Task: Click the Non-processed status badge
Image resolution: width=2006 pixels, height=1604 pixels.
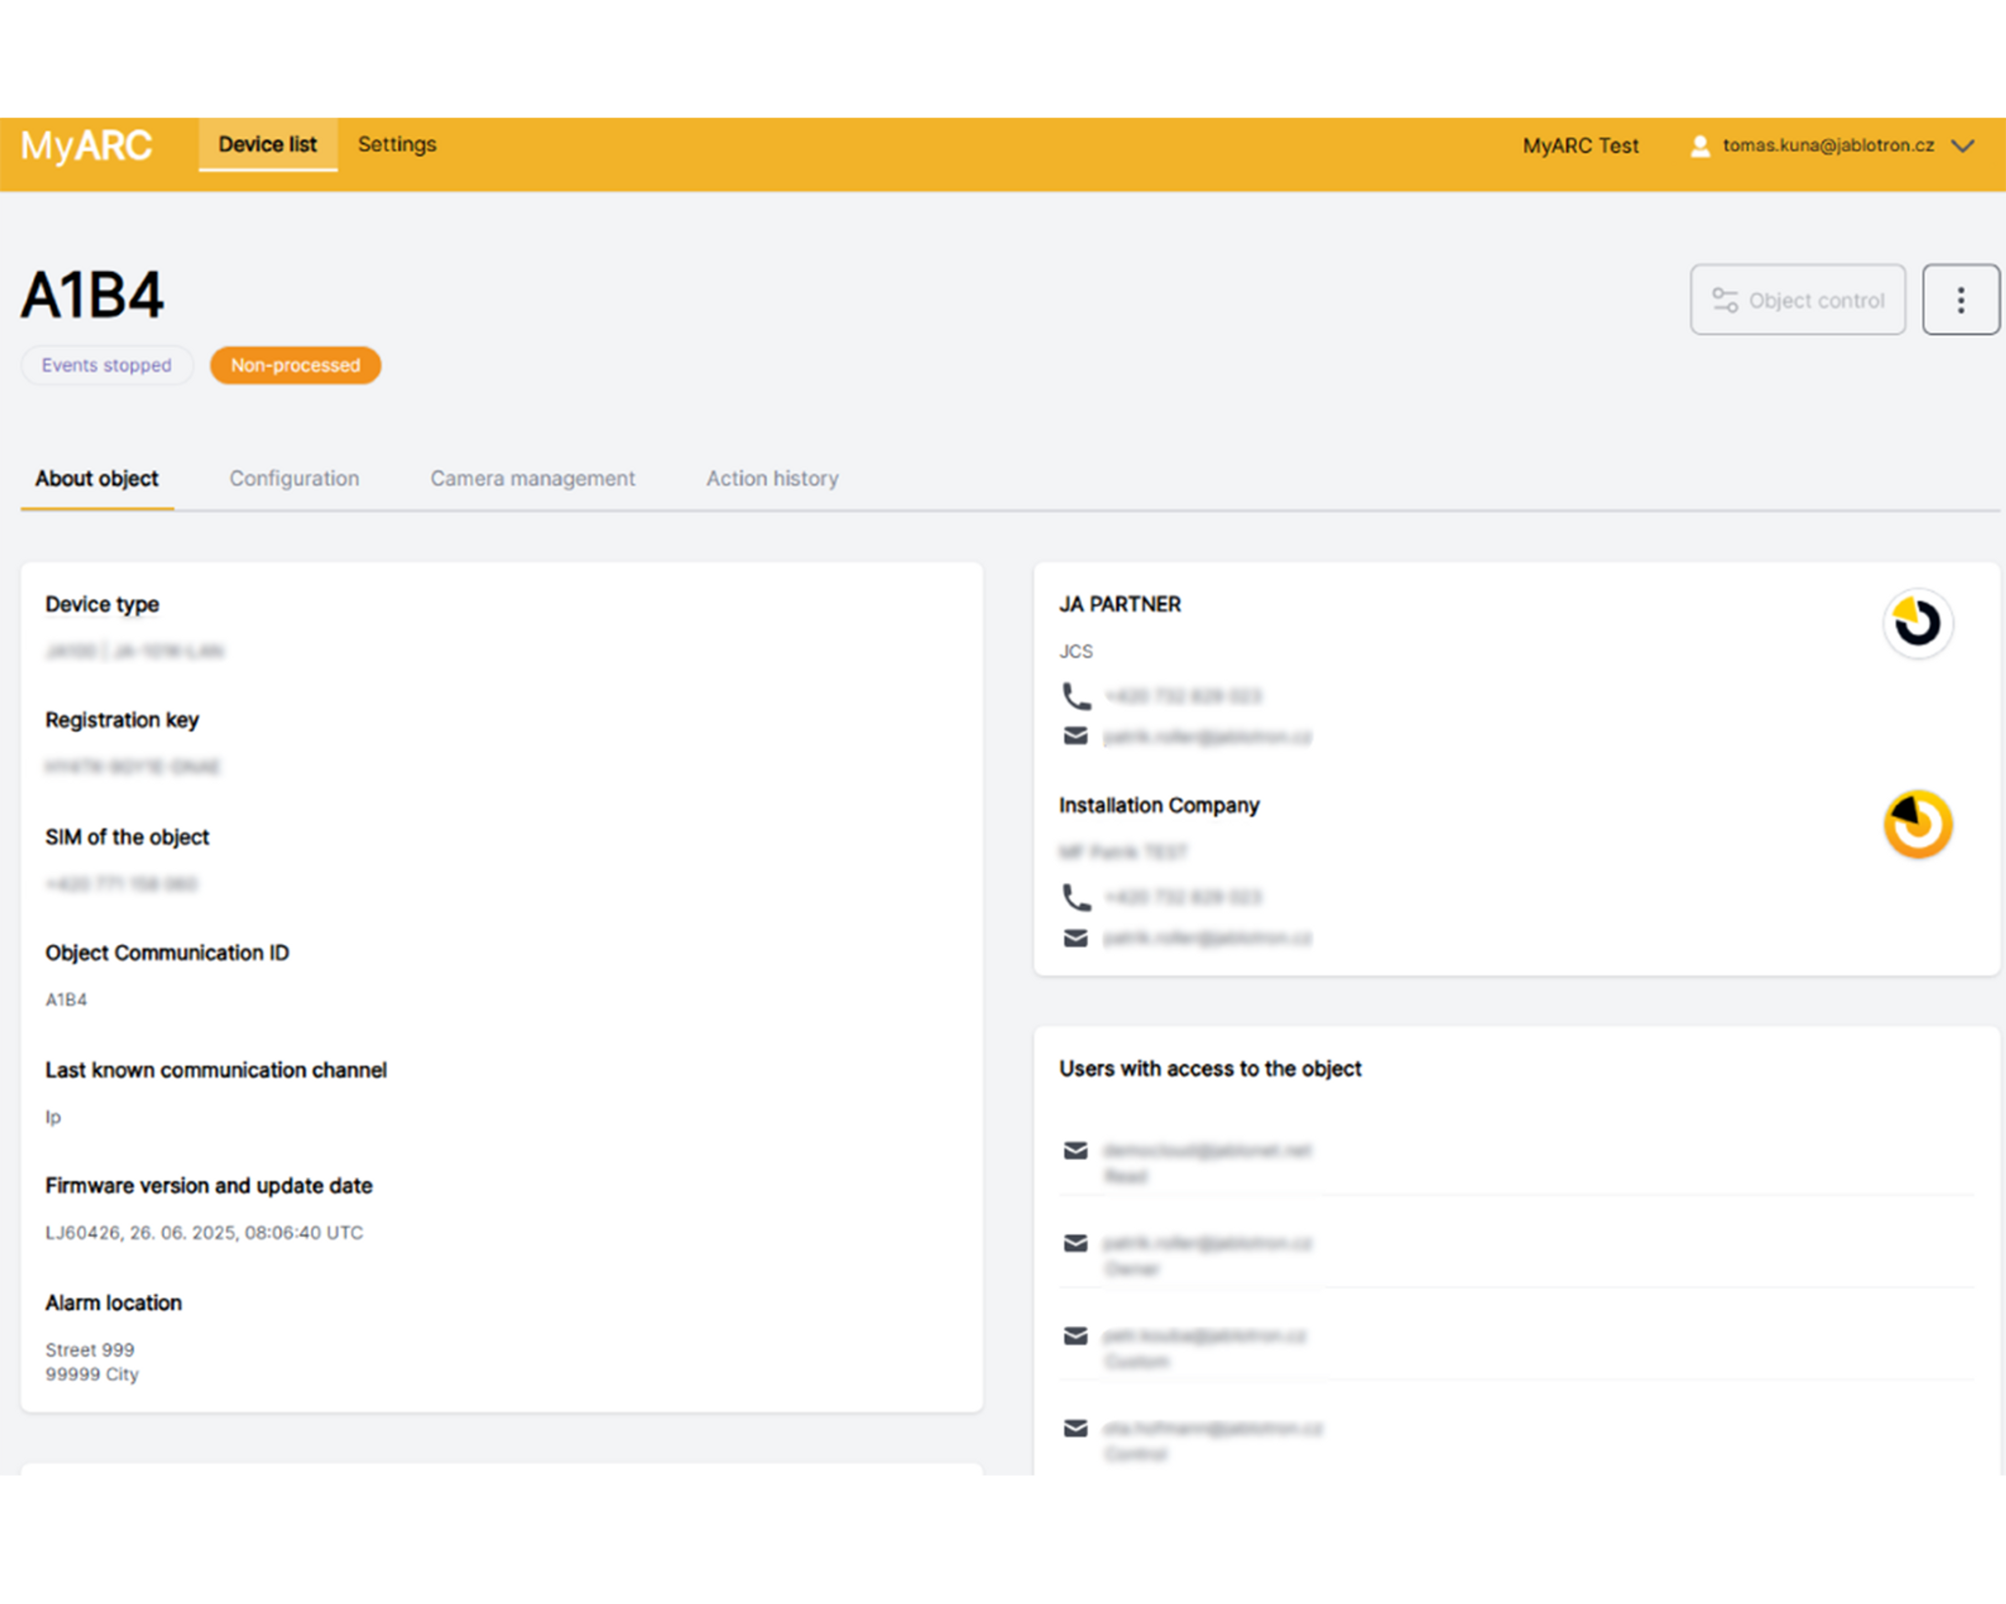Action: tap(295, 365)
